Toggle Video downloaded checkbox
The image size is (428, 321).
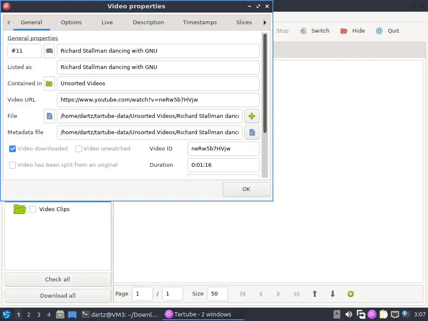(x=12, y=149)
